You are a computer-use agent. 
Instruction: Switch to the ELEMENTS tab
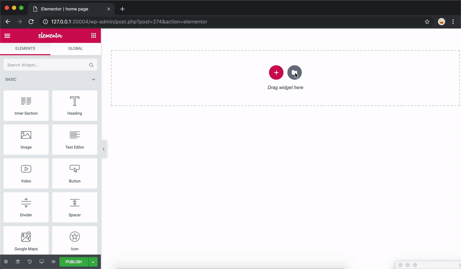tap(25, 49)
